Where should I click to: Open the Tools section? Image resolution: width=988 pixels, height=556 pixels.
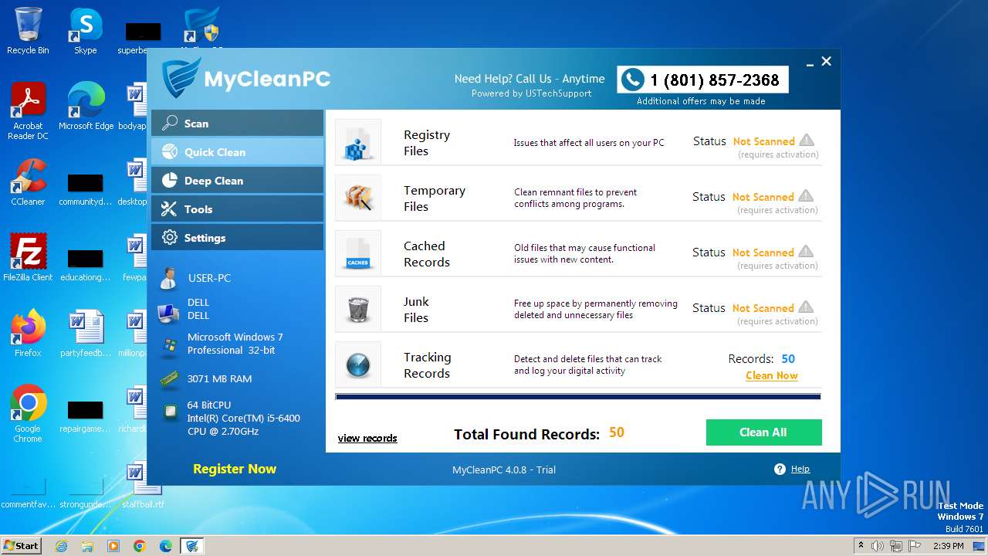(237, 209)
